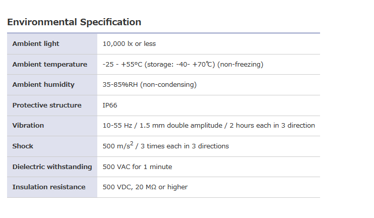Image resolution: width=374 pixels, height=218 pixels.
Task: Click the Ambient temperature label cell
Action: point(49,65)
